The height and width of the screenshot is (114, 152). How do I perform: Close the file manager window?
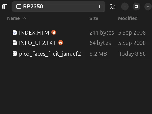click(148, 7)
